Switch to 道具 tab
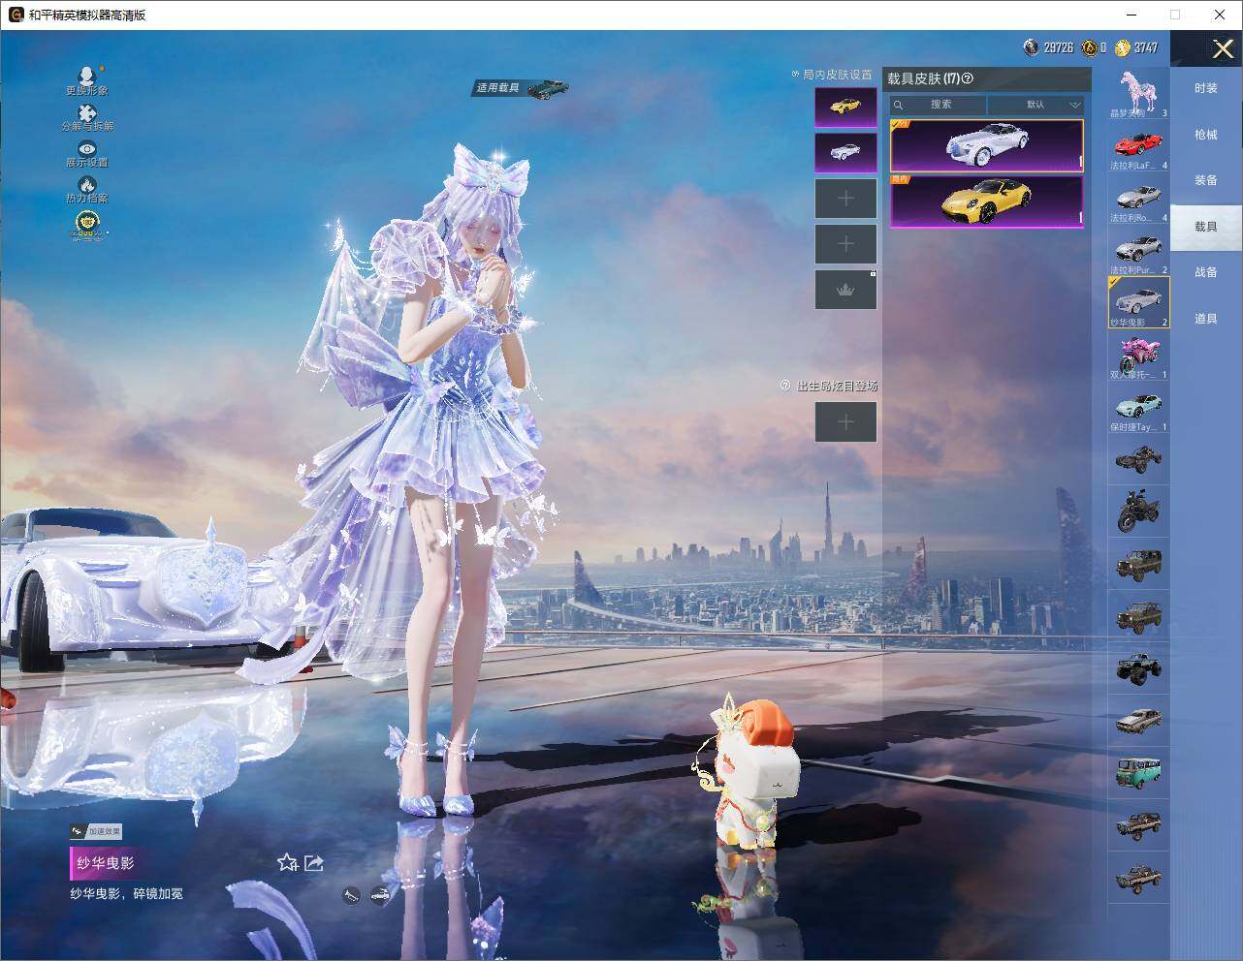 [1205, 319]
